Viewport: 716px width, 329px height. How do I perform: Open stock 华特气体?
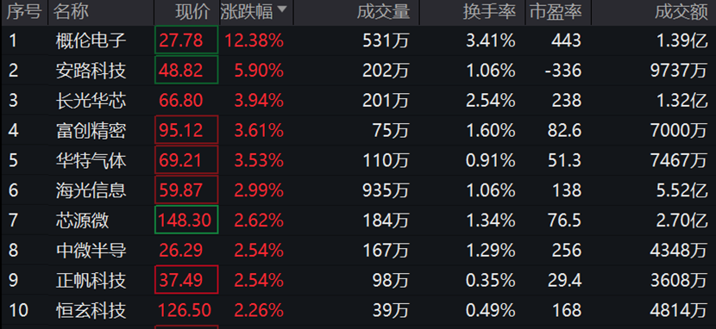(x=91, y=161)
